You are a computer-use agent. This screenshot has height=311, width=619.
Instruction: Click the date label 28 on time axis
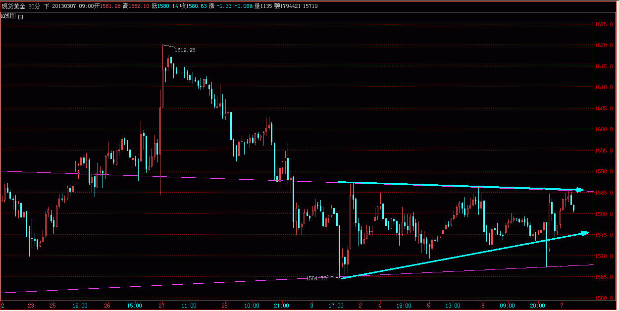pyautogui.click(x=224, y=306)
